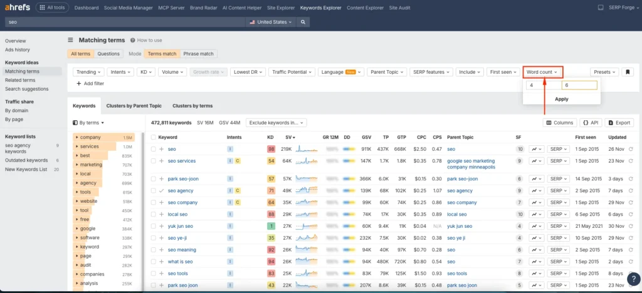This screenshot has width=642, height=293.
Task: Open trend chart button for 'local seo'
Action: click(536, 214)
